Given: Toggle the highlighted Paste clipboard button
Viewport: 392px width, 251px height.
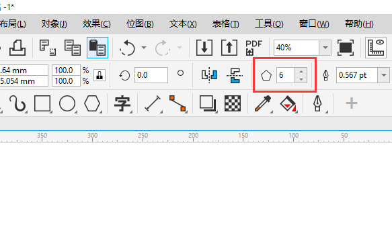Looking at the screenshot, I should click(97, 48).
